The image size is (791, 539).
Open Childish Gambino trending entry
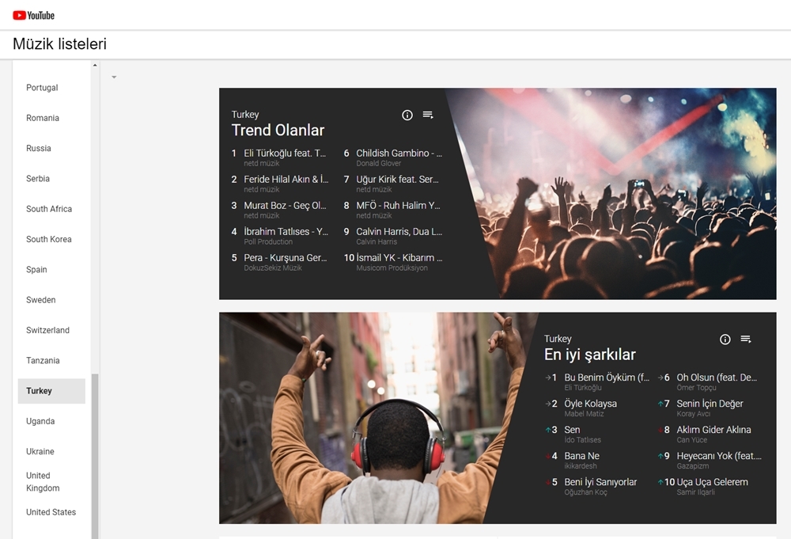coord(399,153)
